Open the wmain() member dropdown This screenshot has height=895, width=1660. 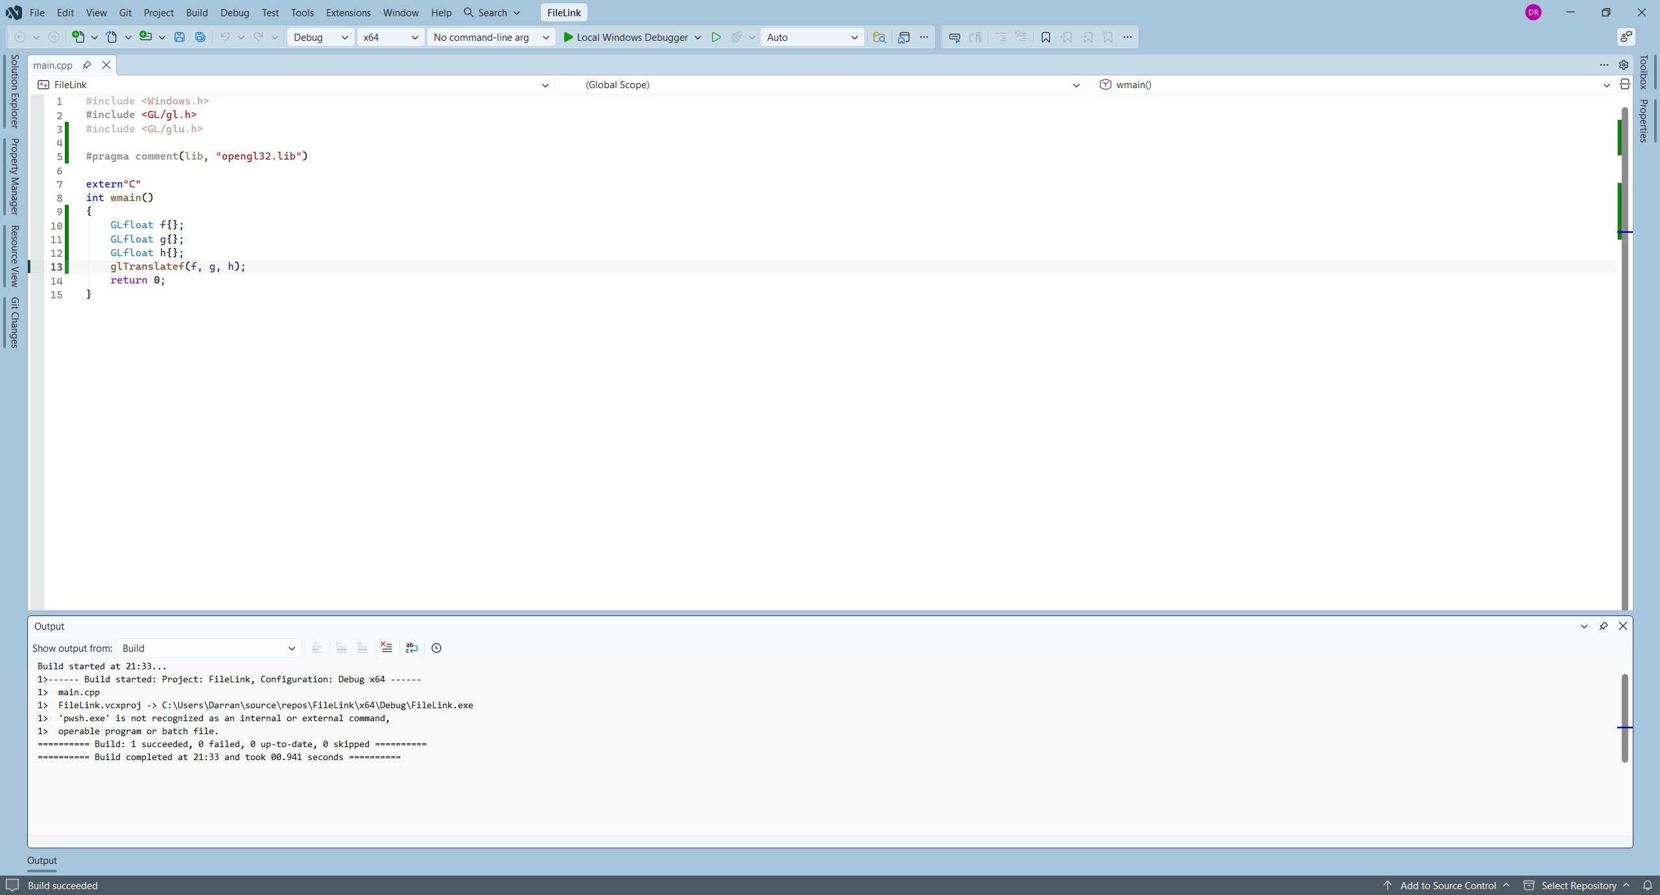point(1352,84)
